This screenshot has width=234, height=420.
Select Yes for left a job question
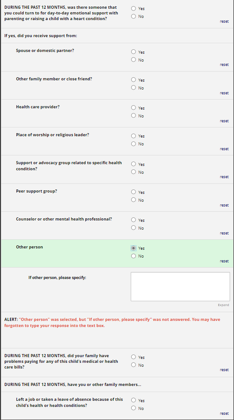pos(133,400)
